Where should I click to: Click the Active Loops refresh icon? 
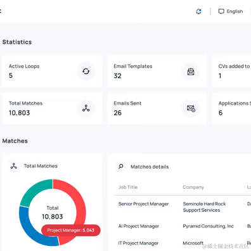(x=86, y=72)
